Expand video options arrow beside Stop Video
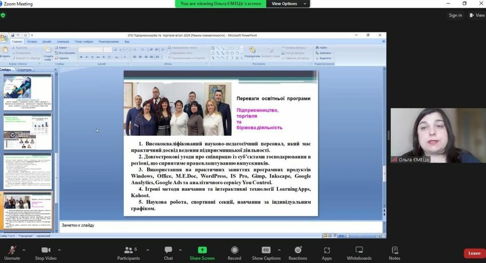The image size is (486, 263). tap(59, 250)
